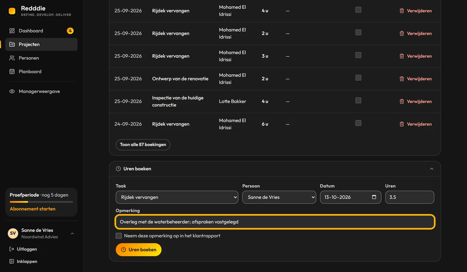The image size is (467, 272).
Task: Expand the Sanne de Vries account chevron
Action: 72,233
